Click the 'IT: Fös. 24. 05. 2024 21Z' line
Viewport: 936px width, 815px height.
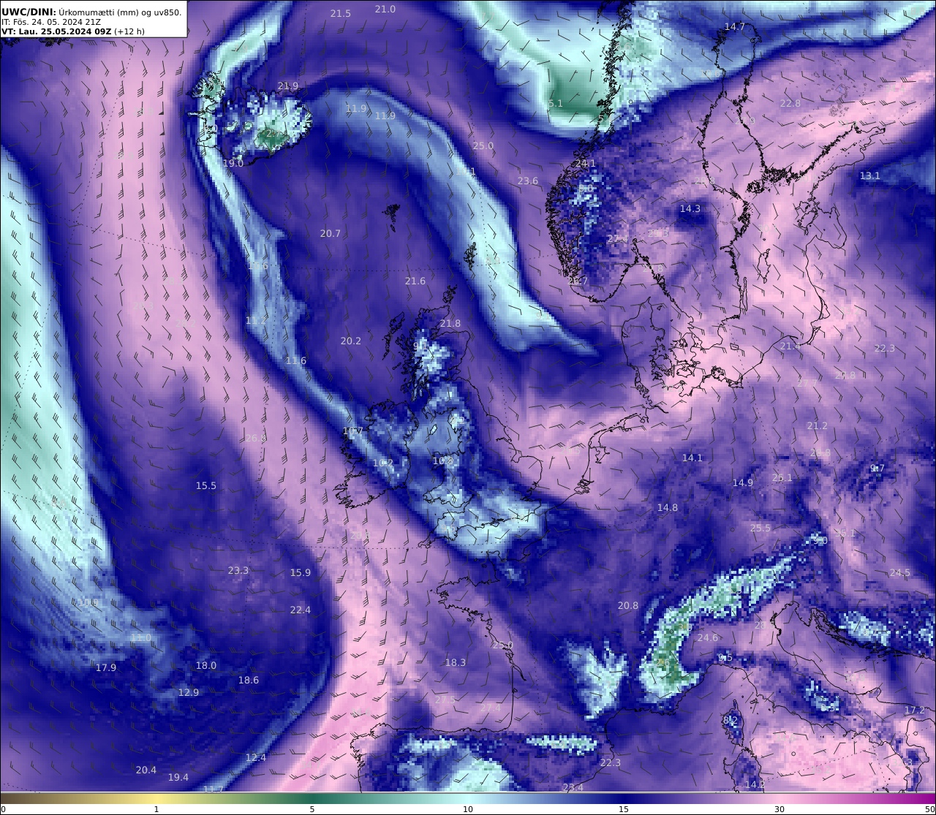click(51, 22)
